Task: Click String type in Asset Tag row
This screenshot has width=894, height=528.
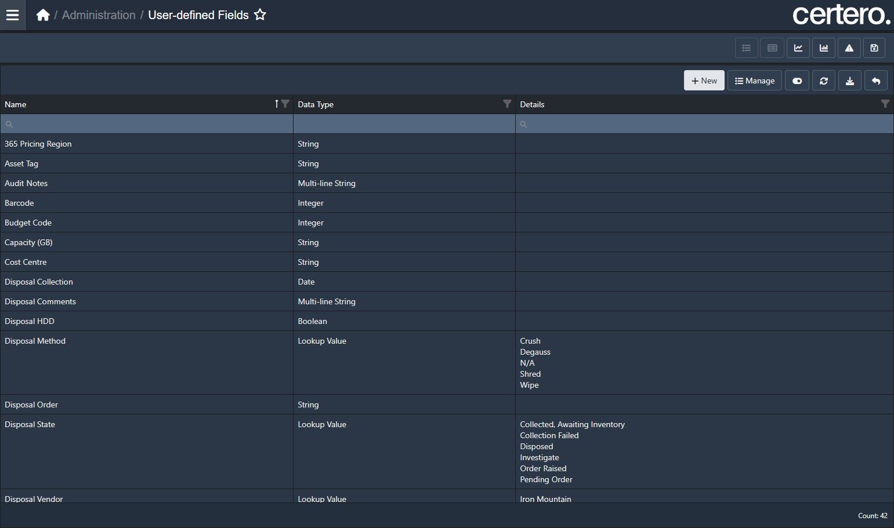Action: tap(308, 163)
